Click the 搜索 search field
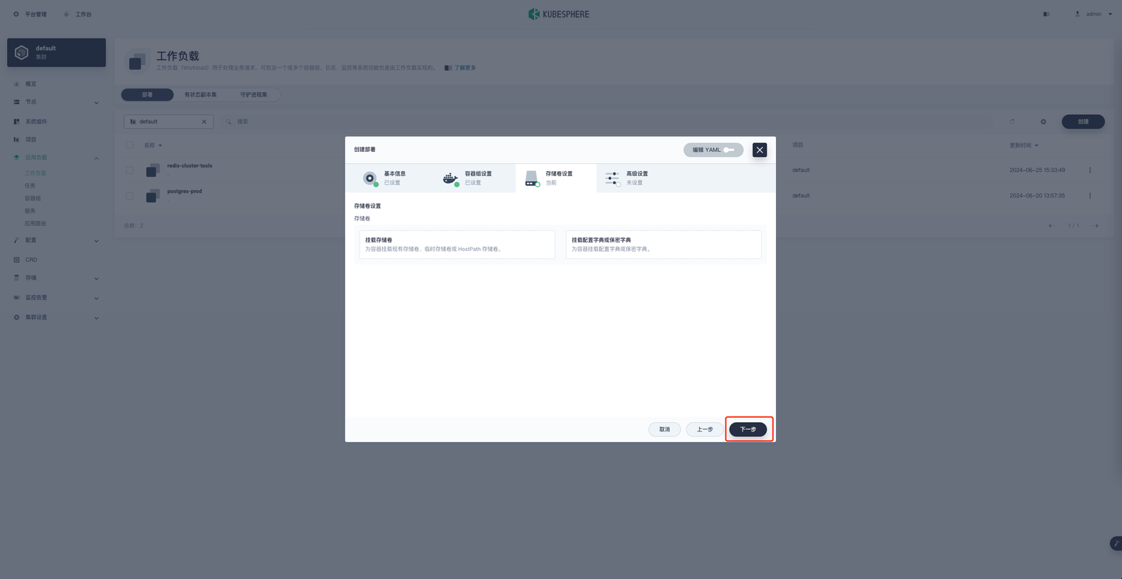This screenshot has height=579, width=1122. [x=606, y=122]
